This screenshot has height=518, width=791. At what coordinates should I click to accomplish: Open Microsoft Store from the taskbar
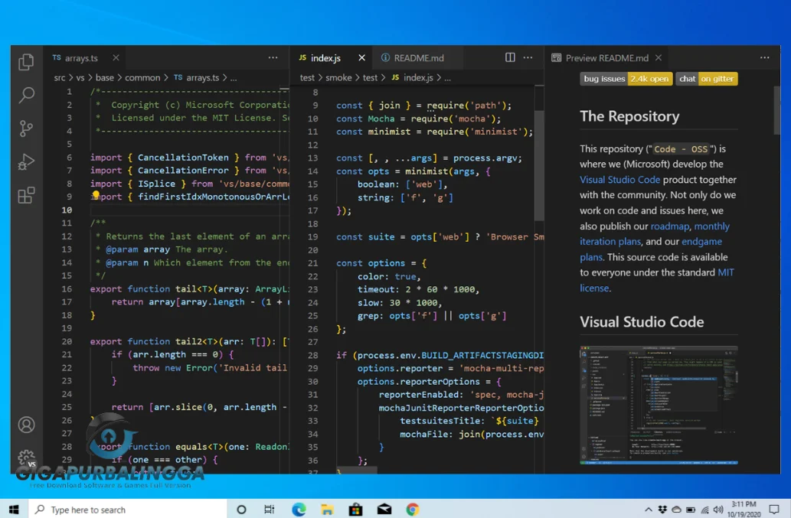coord(355,510)
